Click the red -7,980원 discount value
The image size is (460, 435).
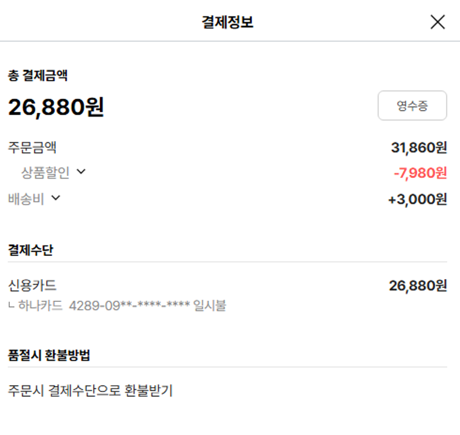[x=420, y=173]
